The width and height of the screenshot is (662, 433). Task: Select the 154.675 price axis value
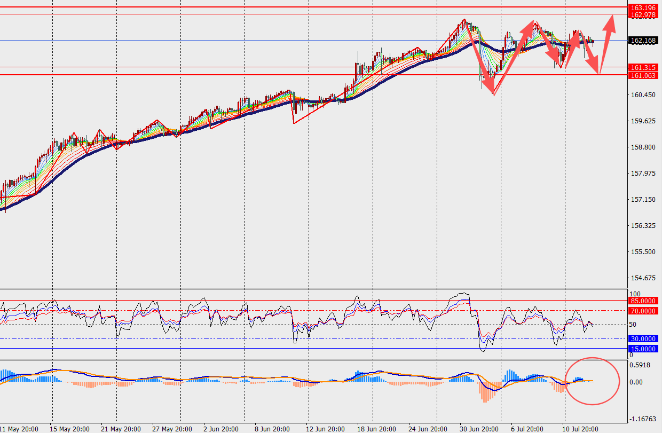click(643, 278)
